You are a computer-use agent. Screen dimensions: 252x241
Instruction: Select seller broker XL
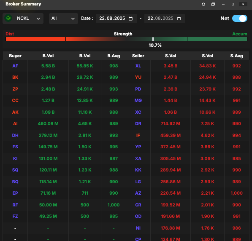(x=138, y=66)
